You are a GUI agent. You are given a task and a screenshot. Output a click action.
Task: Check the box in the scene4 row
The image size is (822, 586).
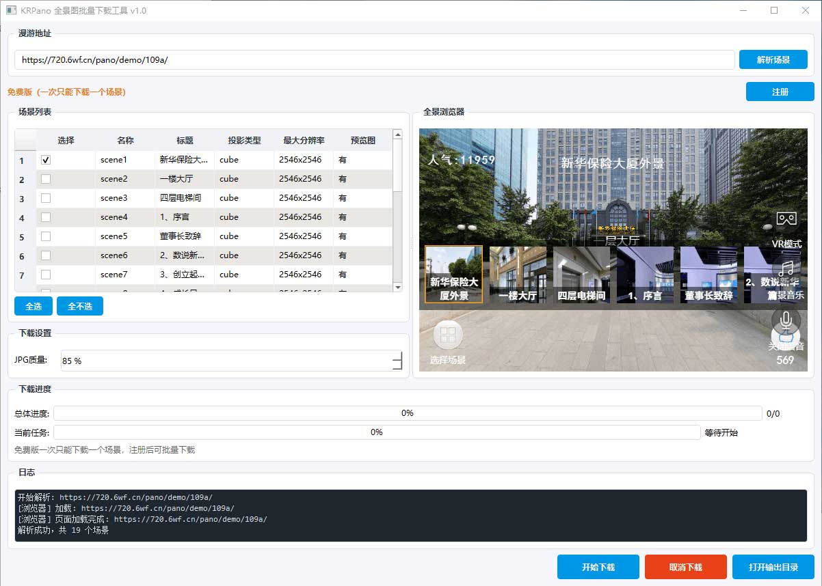[46, 217]
